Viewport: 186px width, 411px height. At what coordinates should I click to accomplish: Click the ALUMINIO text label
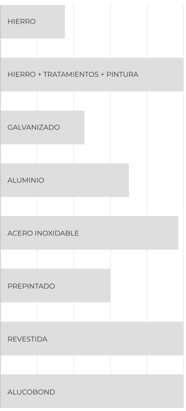26,180
